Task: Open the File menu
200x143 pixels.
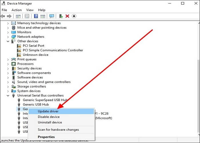Action: pos(4,10)
